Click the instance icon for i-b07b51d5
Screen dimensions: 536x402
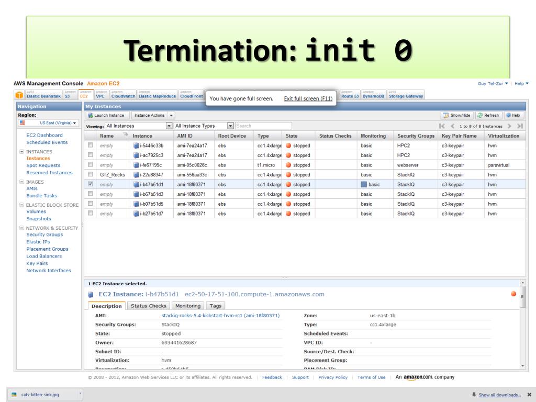136,204
